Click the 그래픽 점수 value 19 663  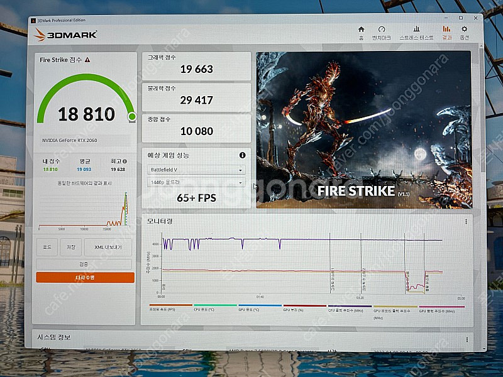pyautogui.click(x=197, y=69)
